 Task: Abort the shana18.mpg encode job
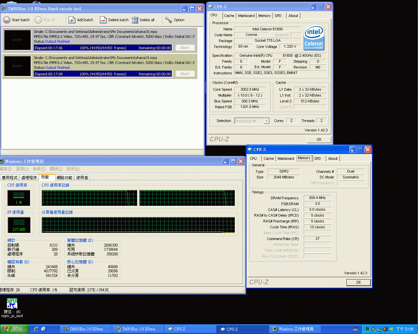coord(185,48)
